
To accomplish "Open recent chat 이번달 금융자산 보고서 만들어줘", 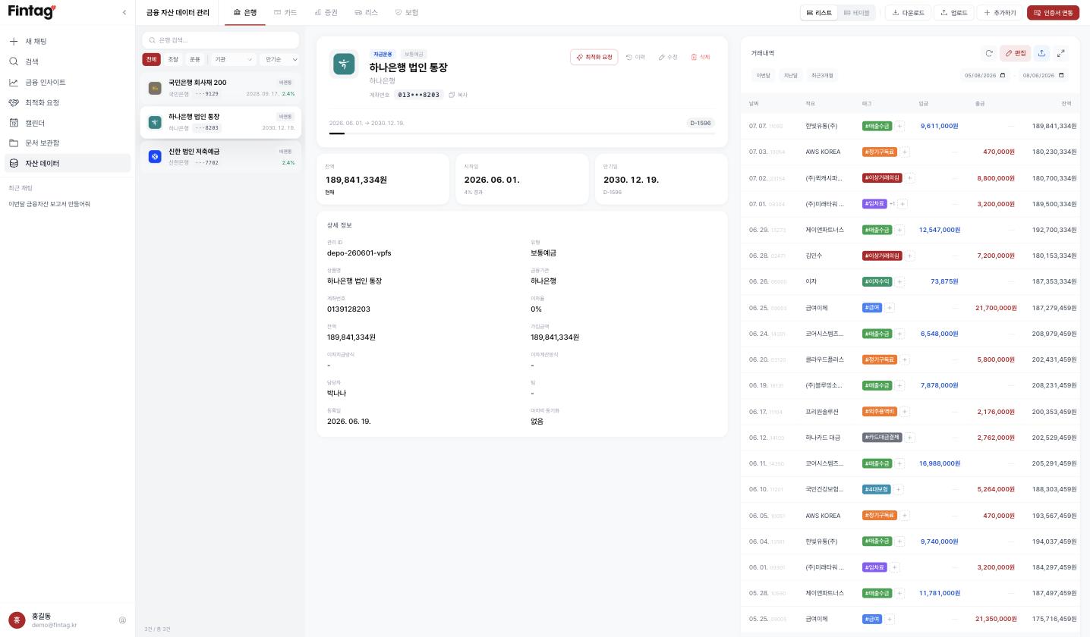I will [x=49, y=204].
